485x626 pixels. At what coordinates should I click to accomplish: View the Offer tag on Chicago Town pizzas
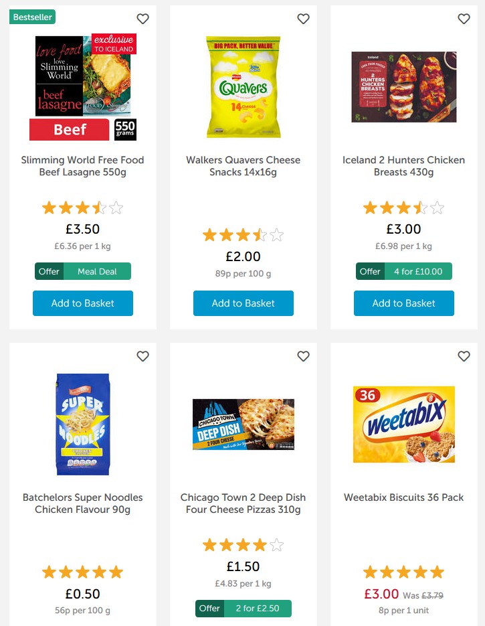(x=210, y=609)
